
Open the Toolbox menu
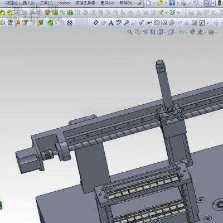pos(64,3)
